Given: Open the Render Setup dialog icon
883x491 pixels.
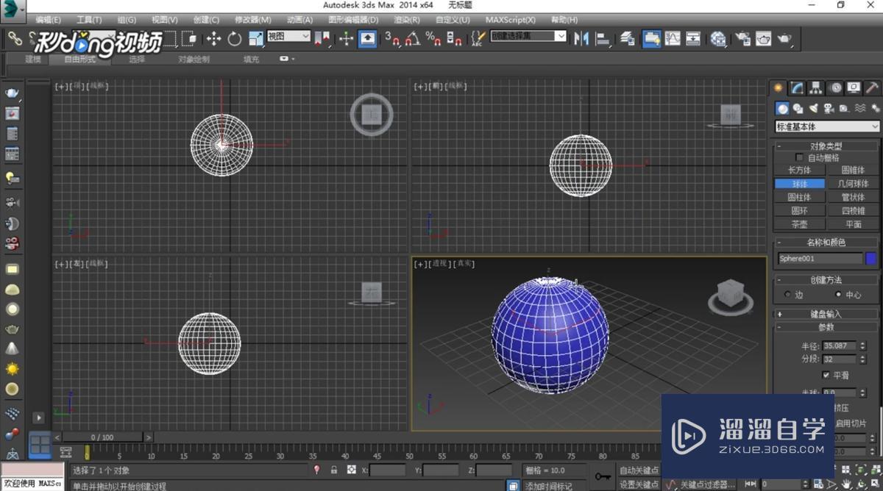Looking at the screenshot, I should tap(744, 40).
